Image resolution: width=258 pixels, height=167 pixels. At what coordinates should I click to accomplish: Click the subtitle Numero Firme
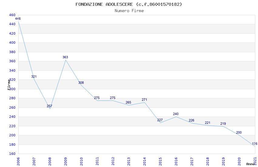[x=129, y=11]
